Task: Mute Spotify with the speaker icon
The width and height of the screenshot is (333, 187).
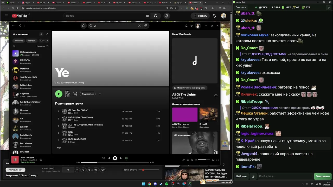Action: [x=196, y=160]
